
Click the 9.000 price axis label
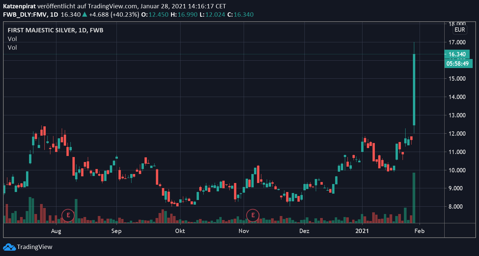click(x=456, y=188)
